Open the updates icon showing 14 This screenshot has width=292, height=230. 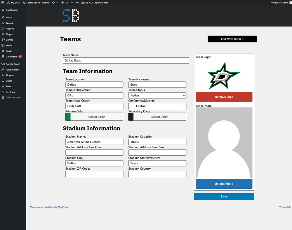click(53, 3)
